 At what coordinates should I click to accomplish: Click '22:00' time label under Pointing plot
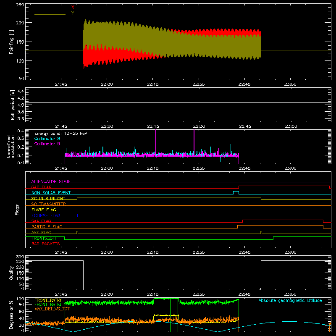click(107, 84)
